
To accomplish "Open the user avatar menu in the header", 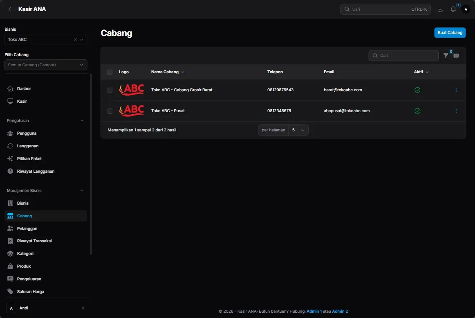I will [466, 9].
